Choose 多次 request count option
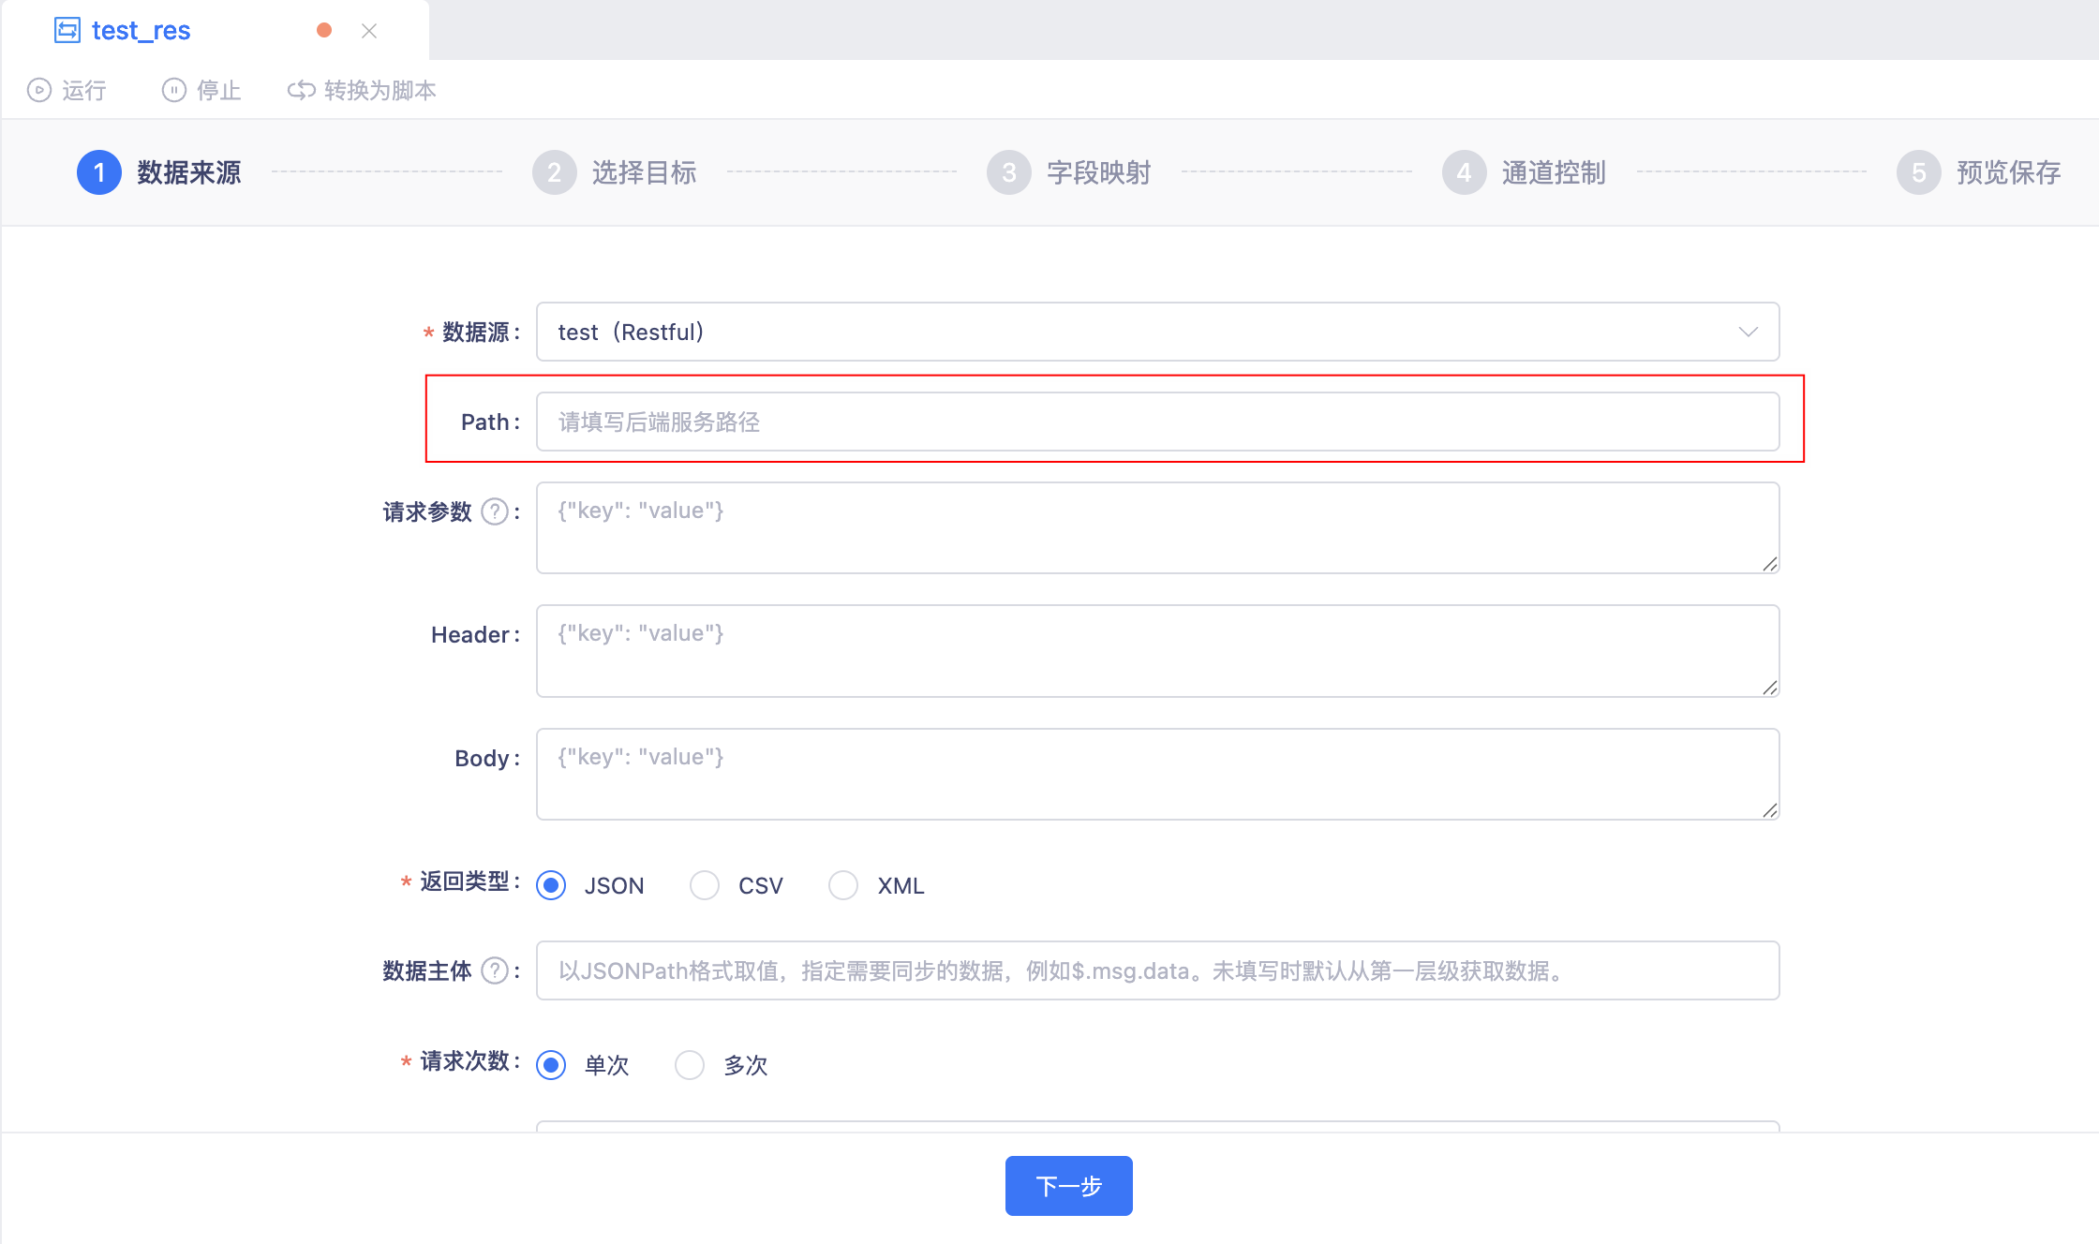The image size is (2099, 1244). coord(690,1065)
